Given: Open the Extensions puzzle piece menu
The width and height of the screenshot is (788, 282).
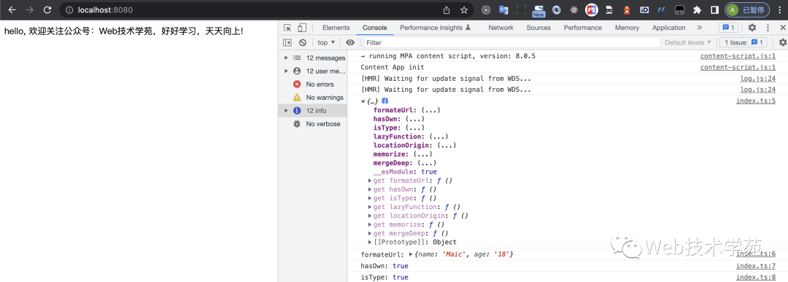Looking at the screenshot, I should tap(697, 9).
